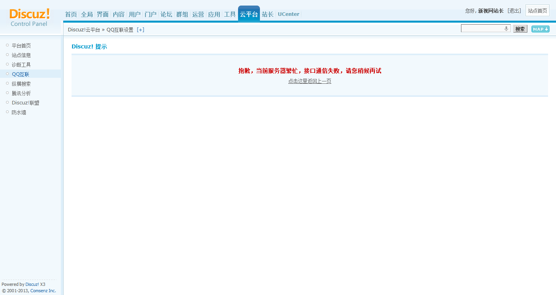Screen dimensions: 556x295
Task: Open the 工具 menu tab
Action: [230, 14]
